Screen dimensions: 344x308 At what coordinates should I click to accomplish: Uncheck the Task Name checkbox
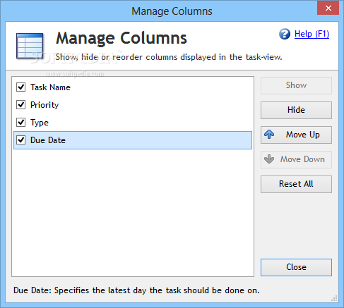(21, 87)
